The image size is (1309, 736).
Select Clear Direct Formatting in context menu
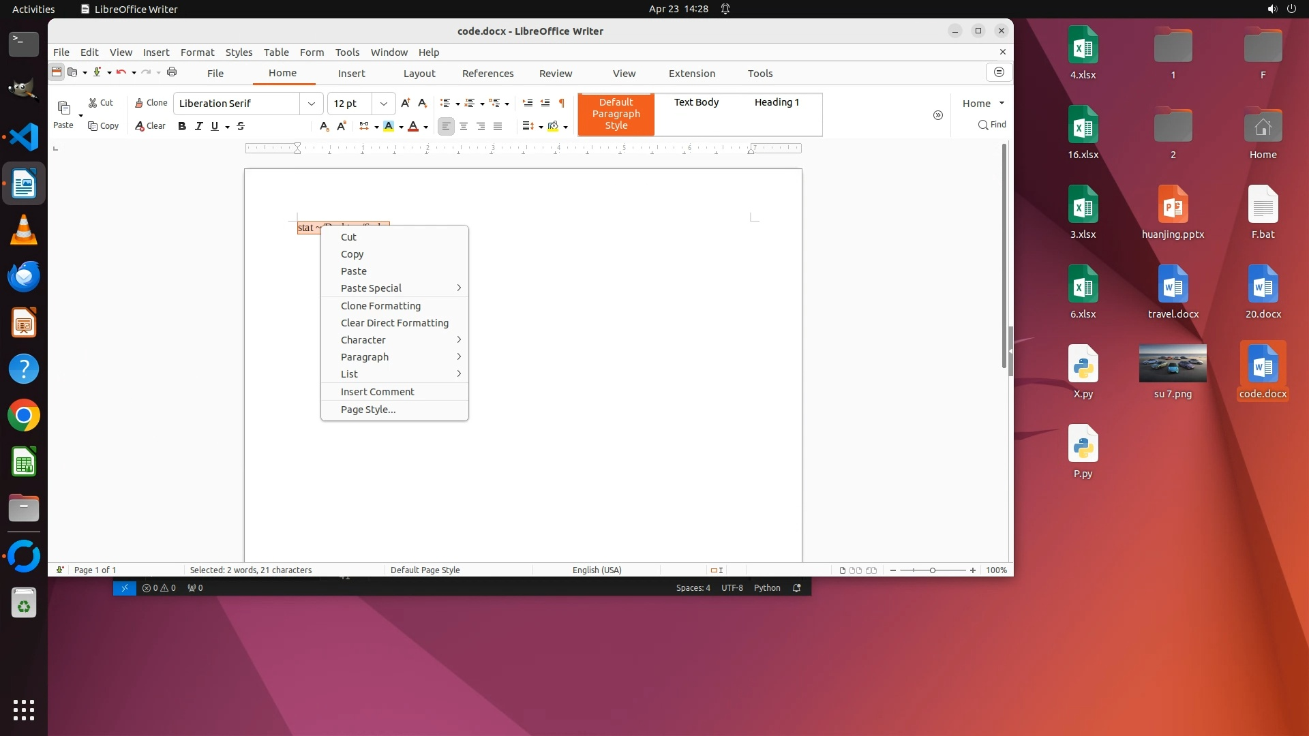(394, 323)
